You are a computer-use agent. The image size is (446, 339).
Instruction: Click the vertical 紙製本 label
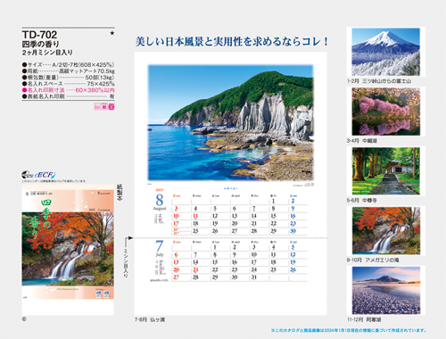(120, 193)
